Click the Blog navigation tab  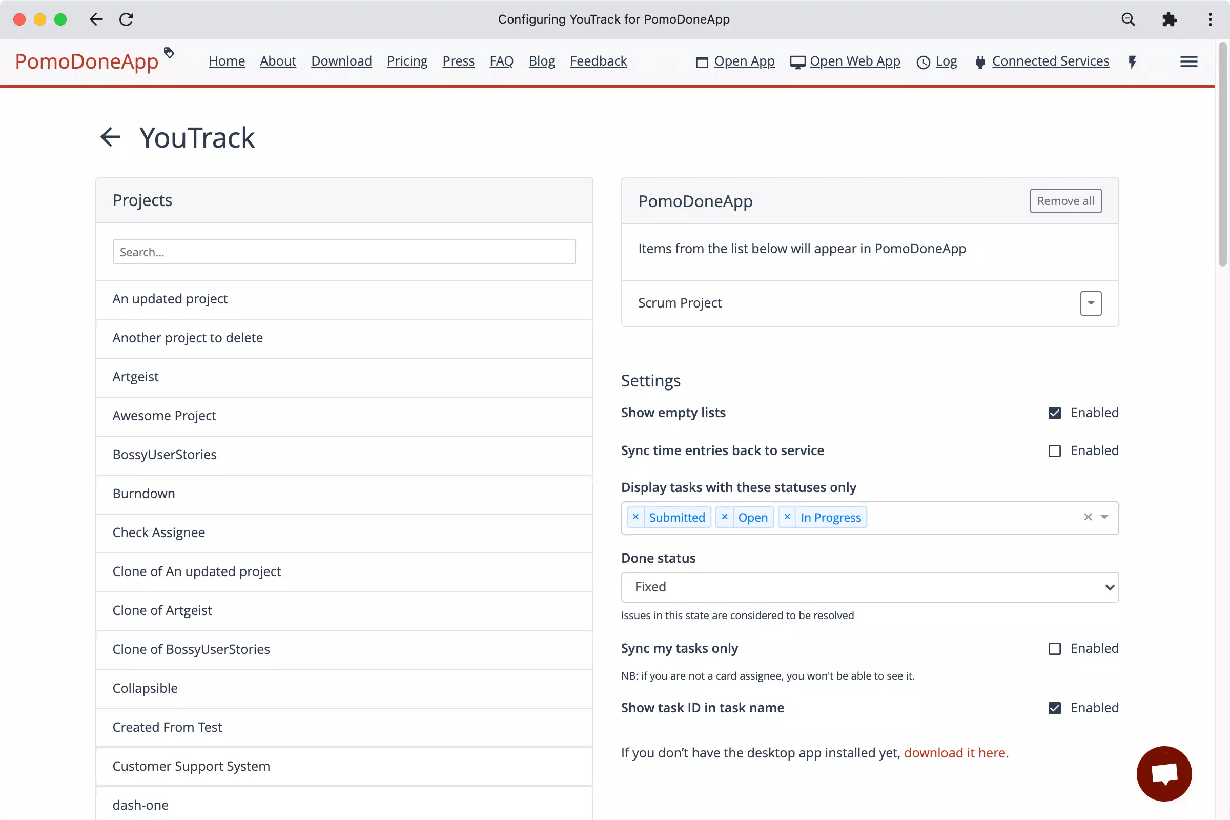[x=542, y=60]
